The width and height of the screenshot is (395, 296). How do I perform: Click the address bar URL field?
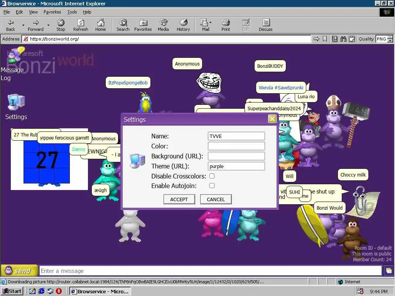(166, 39)
